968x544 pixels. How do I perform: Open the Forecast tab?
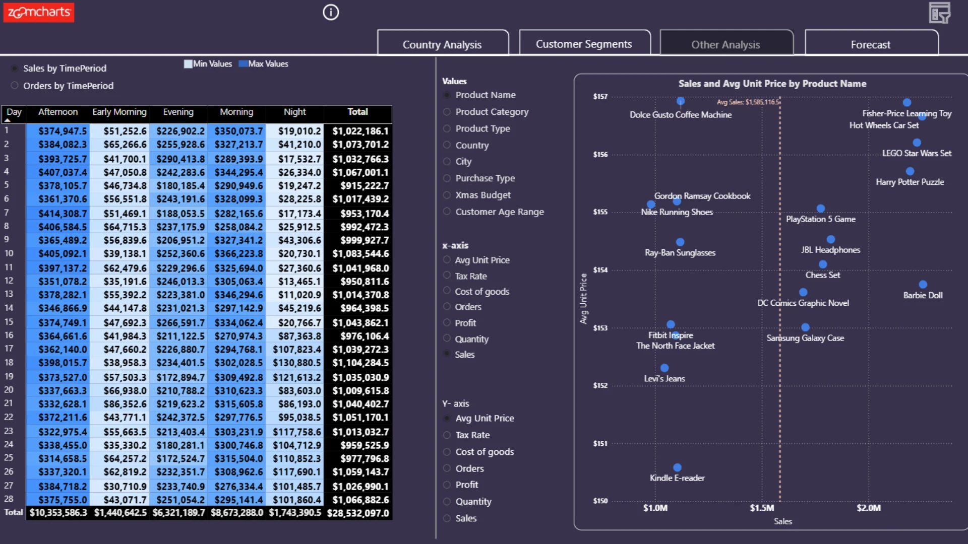click(x=871, y=43)
